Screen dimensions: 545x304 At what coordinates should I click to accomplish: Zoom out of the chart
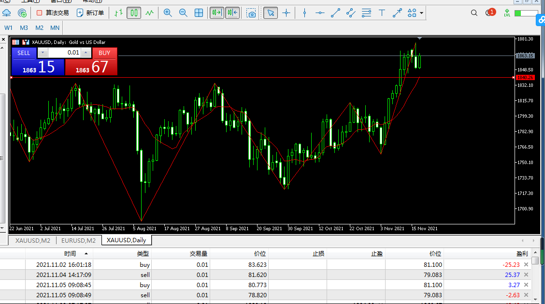tap(183, 13)
